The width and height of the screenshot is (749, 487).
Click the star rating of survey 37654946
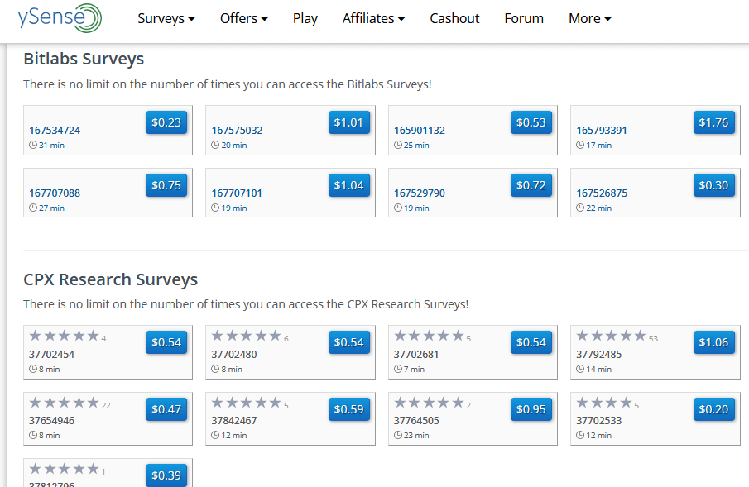tap(64, 403)
